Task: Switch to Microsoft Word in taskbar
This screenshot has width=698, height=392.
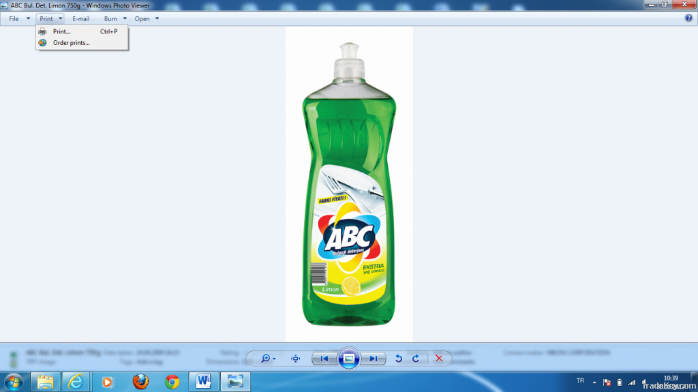Action: tap(203, 382)
